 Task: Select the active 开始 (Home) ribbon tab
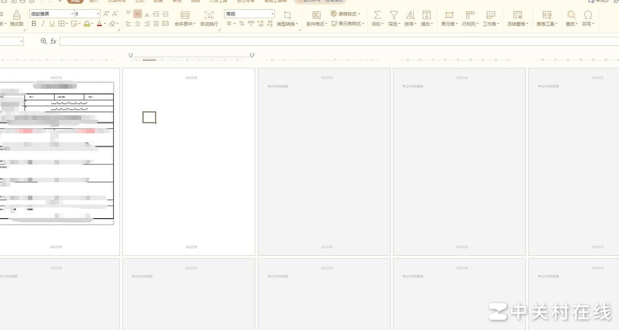(x=75, y=1)
